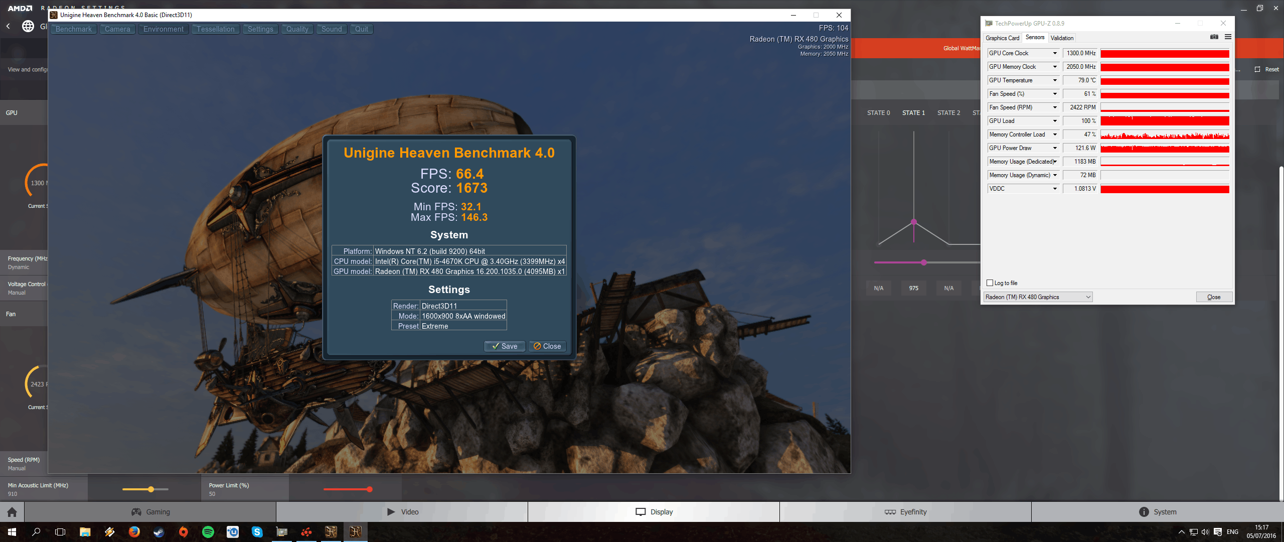Open the Display tab in Radeon Settings
The width and height of the screenshot is (1284, 542).
pyautogui.click(x=654, y=512)
